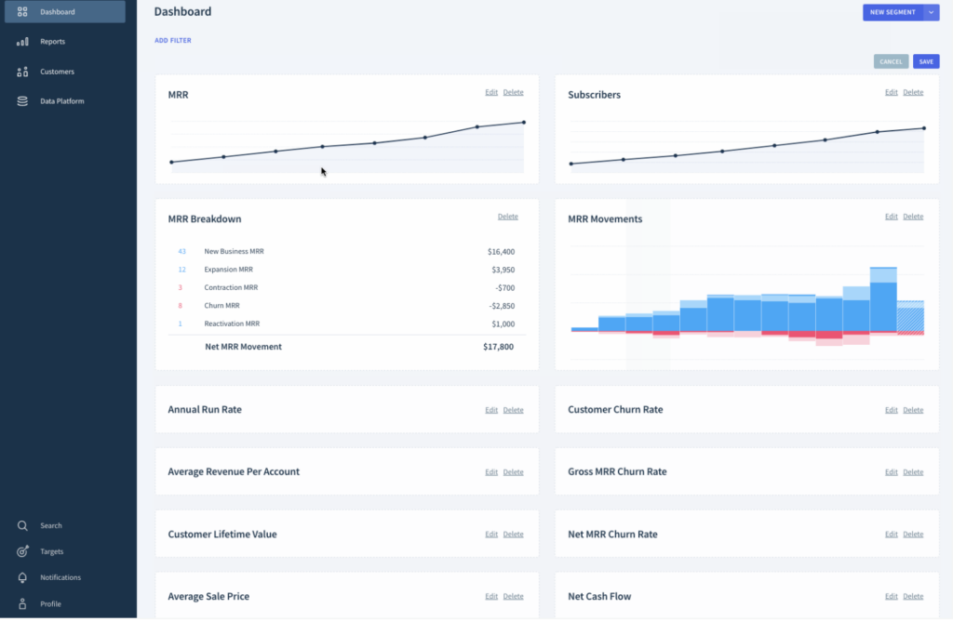Delete the MRR Breakdown widget
Screen dimensions: 953x621
pyautogui.click(x=507, y=216)
